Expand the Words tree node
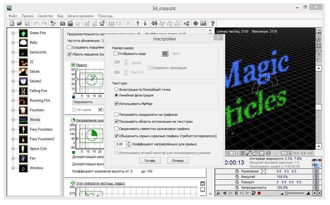Image resolution: width=330 pixels, height=205 pixels. pos(13,120)
